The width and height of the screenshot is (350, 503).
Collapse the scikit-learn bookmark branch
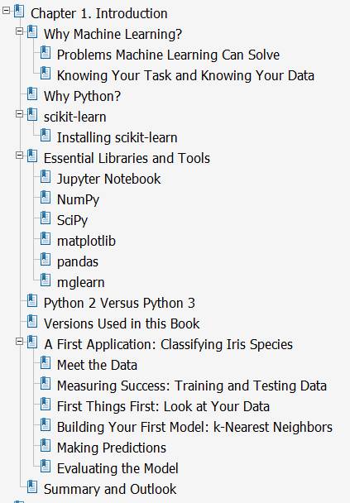pyautogui.click(x=19, y=114)
